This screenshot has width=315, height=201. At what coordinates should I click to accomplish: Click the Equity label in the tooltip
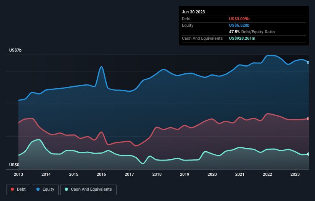coord(188,25)
